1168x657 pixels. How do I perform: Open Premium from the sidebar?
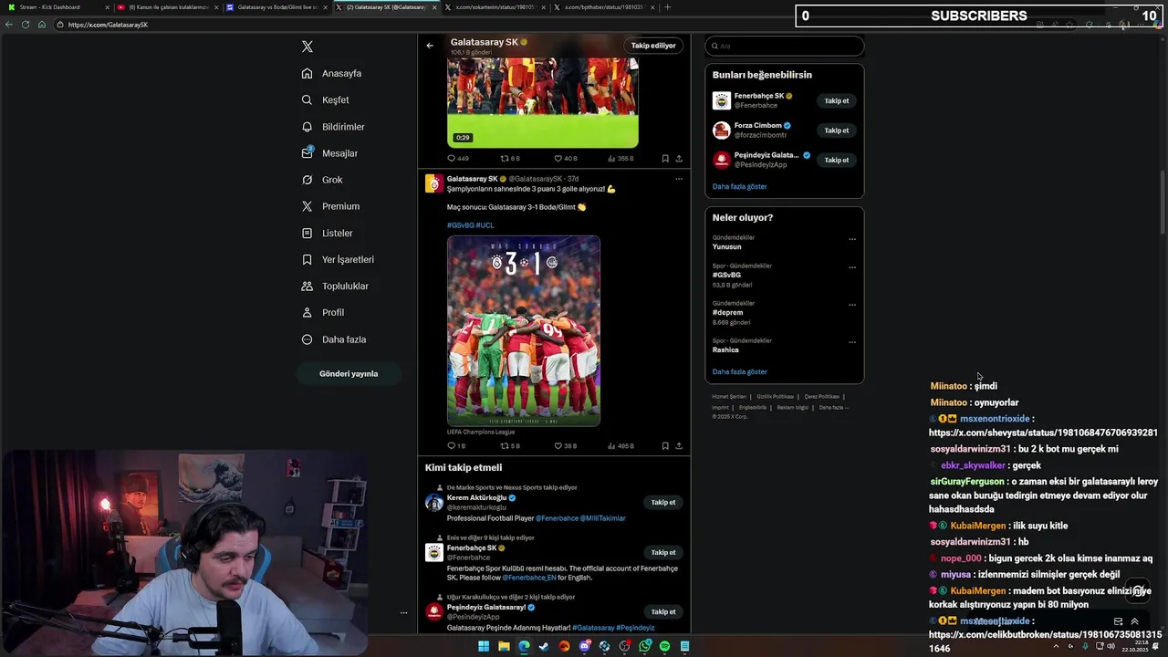pos(330,206)
